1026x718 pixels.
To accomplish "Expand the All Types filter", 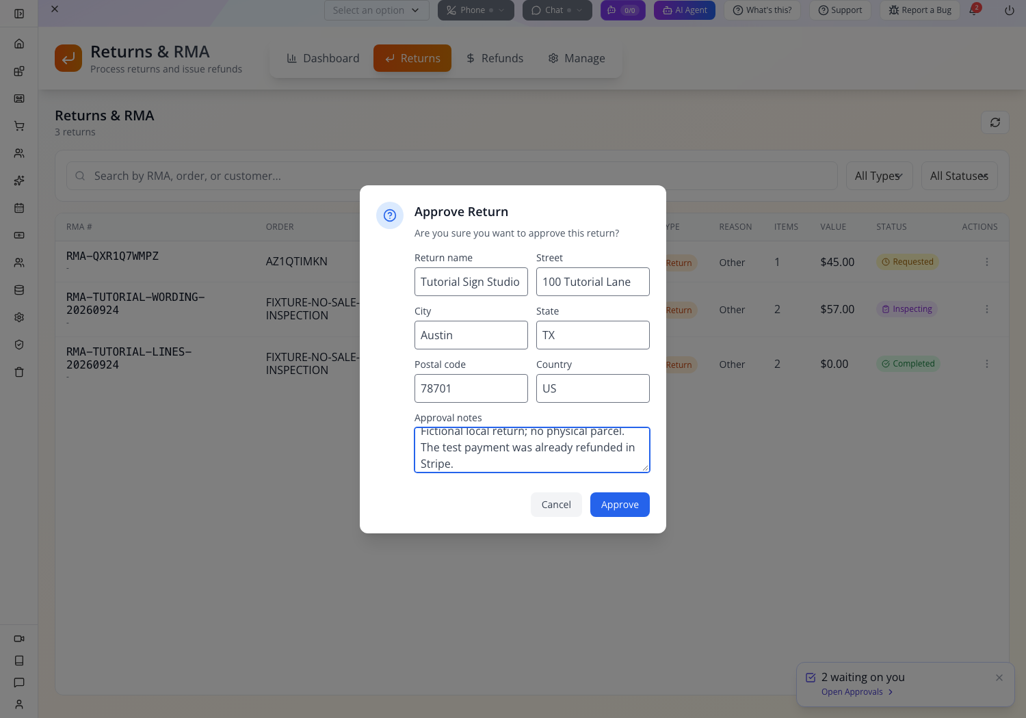I will click(x=879, y=176).
